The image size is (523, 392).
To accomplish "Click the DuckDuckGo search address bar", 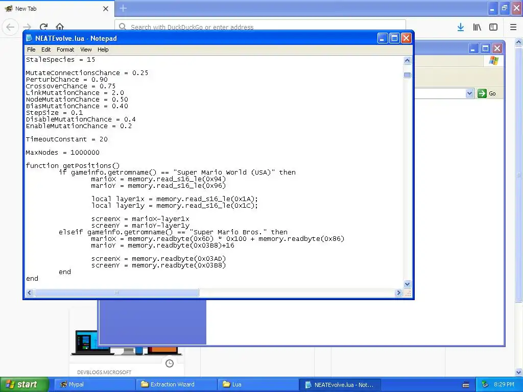I will (x=260, y=27).
